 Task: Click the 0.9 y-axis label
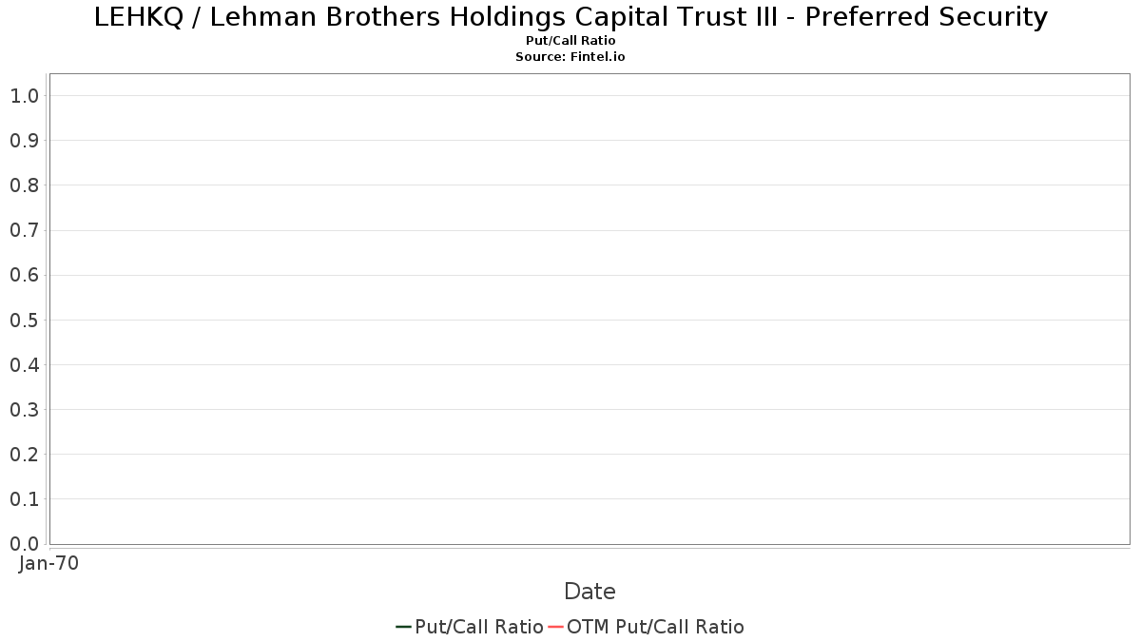[x=24, y=141]
